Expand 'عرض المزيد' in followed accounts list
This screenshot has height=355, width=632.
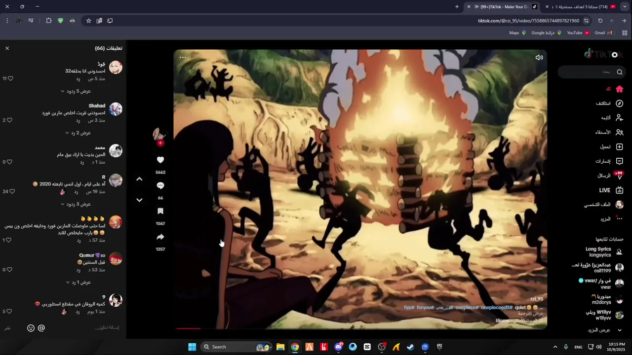coord(603,330)
